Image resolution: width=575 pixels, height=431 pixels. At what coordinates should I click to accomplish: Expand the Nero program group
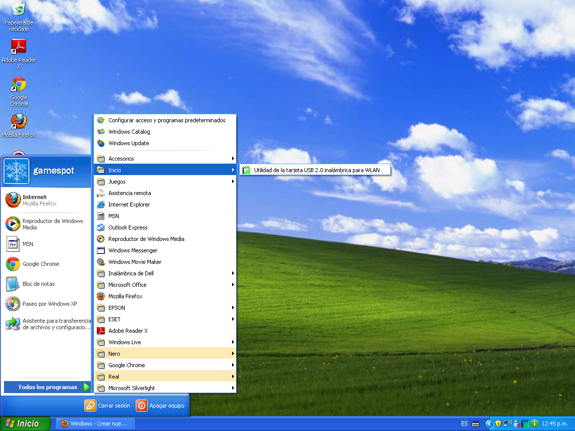coord(114,354)
